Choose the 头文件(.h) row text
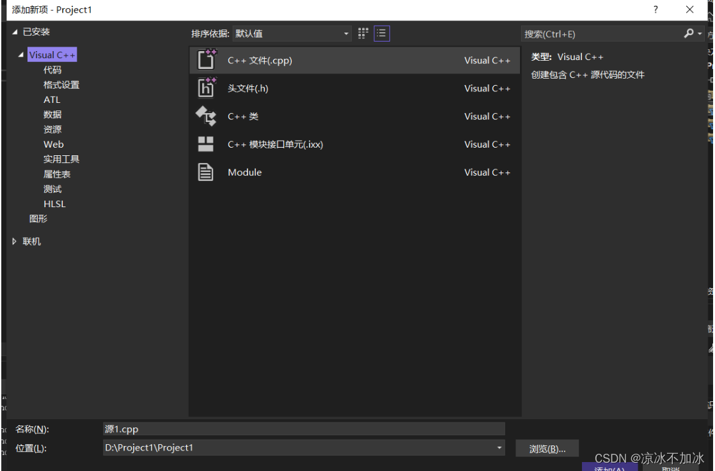 [247, 88]
